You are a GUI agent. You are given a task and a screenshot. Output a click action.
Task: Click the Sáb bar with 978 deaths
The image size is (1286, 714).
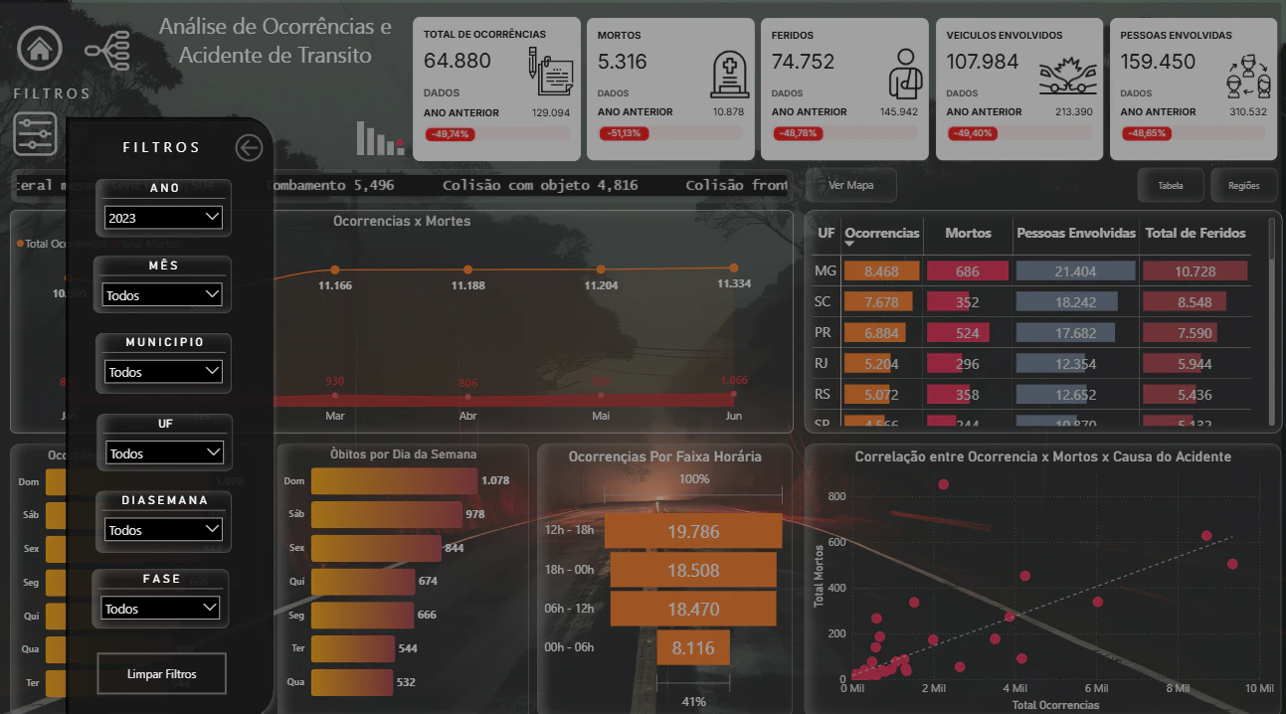386,514
